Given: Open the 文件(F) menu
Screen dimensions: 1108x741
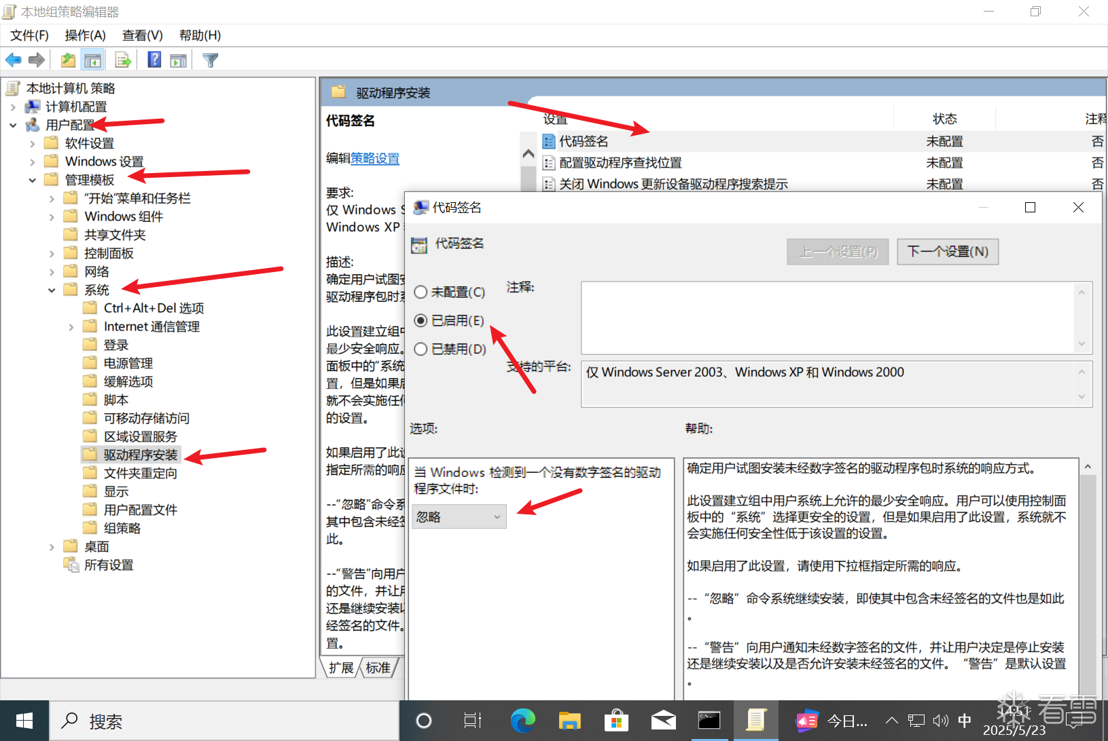Looking at the screenshot, I should click(29, 35).
